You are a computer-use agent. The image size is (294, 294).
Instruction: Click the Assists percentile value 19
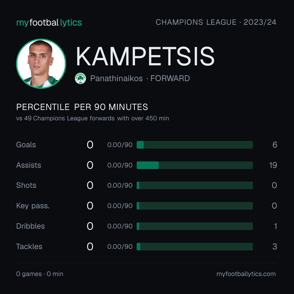pyautogui.click(x=273, y=165)
